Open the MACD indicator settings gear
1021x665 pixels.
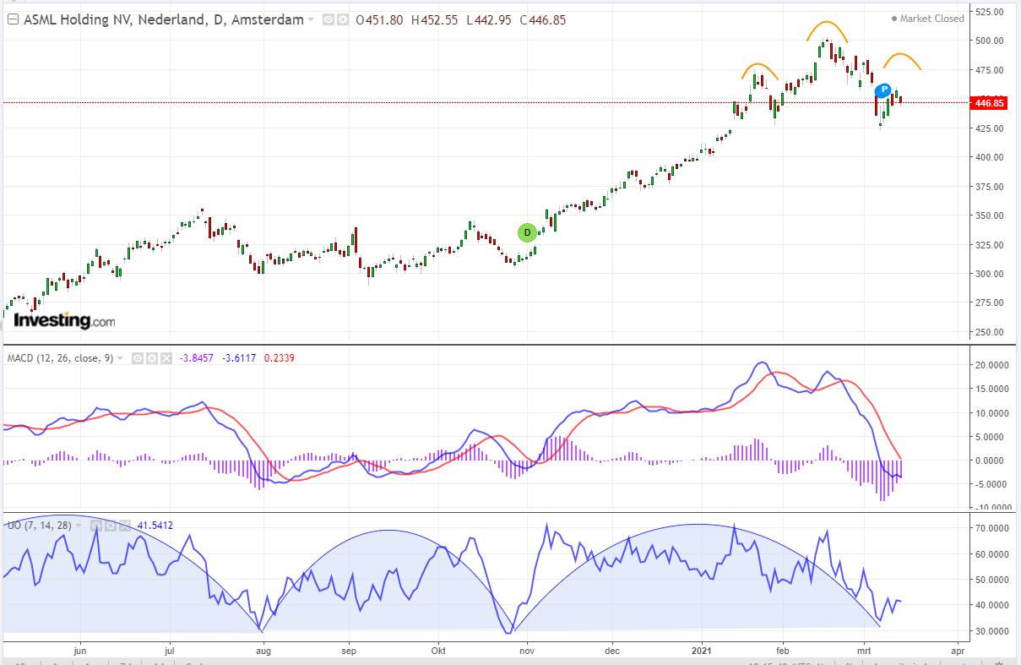(151, 358)
